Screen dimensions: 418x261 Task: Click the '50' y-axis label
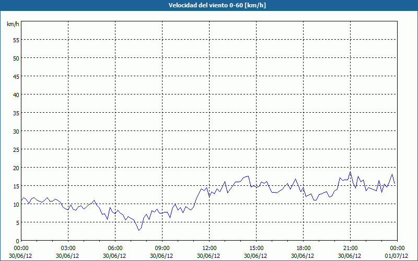(16, 58)
